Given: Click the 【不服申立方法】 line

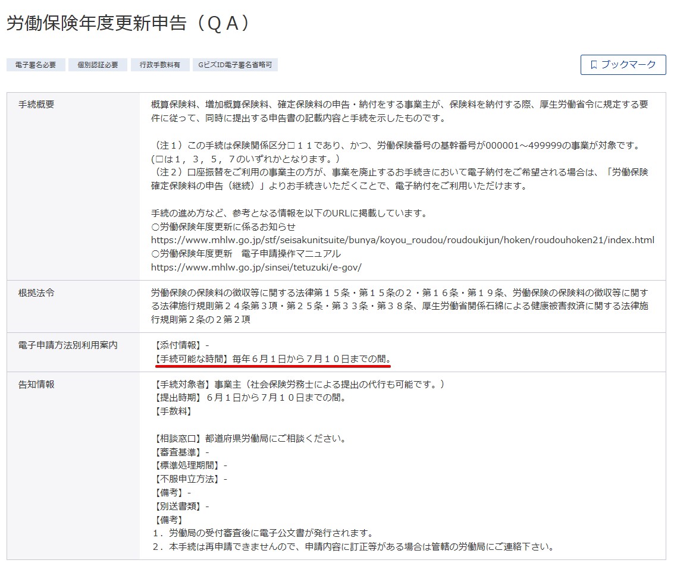Looking at the screenshot, I should pyautogui.click(x=190, y=479).
